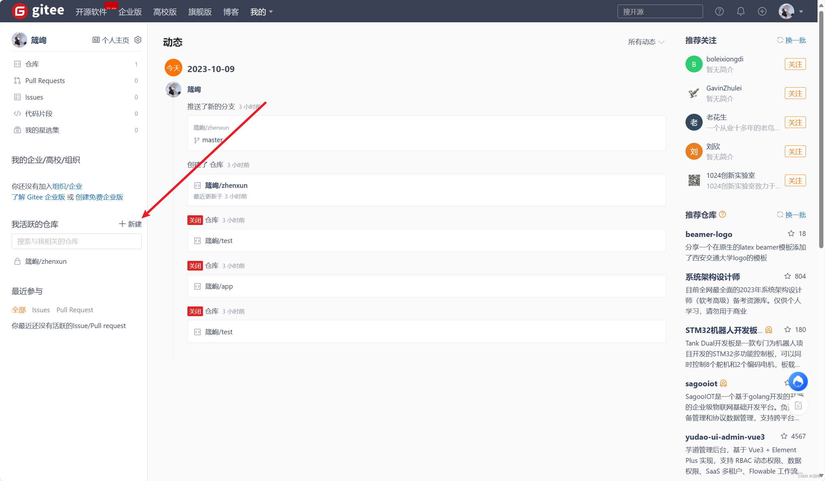825x481 pixels.
Task: Click the 新建 repository button
Action: point(130,224)
